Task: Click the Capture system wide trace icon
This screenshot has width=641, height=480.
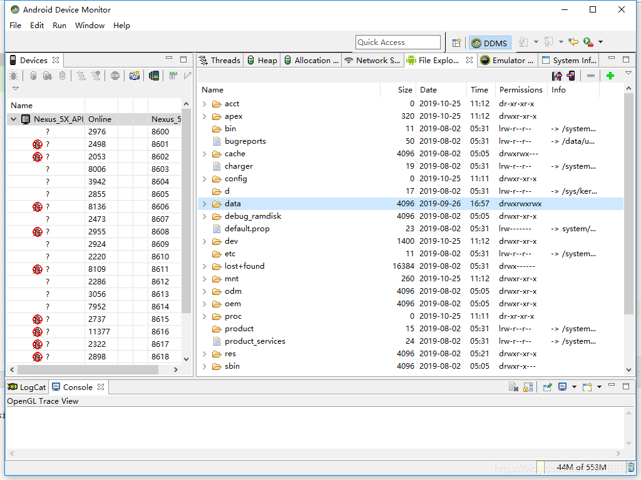Action: [173, 76]
